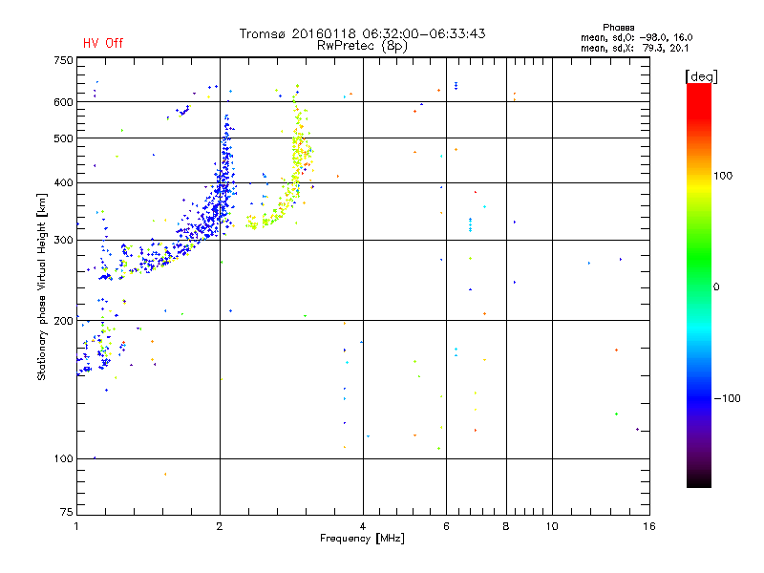
Task: Click the 750 km y-axis tick label
Action: (63, 60)
